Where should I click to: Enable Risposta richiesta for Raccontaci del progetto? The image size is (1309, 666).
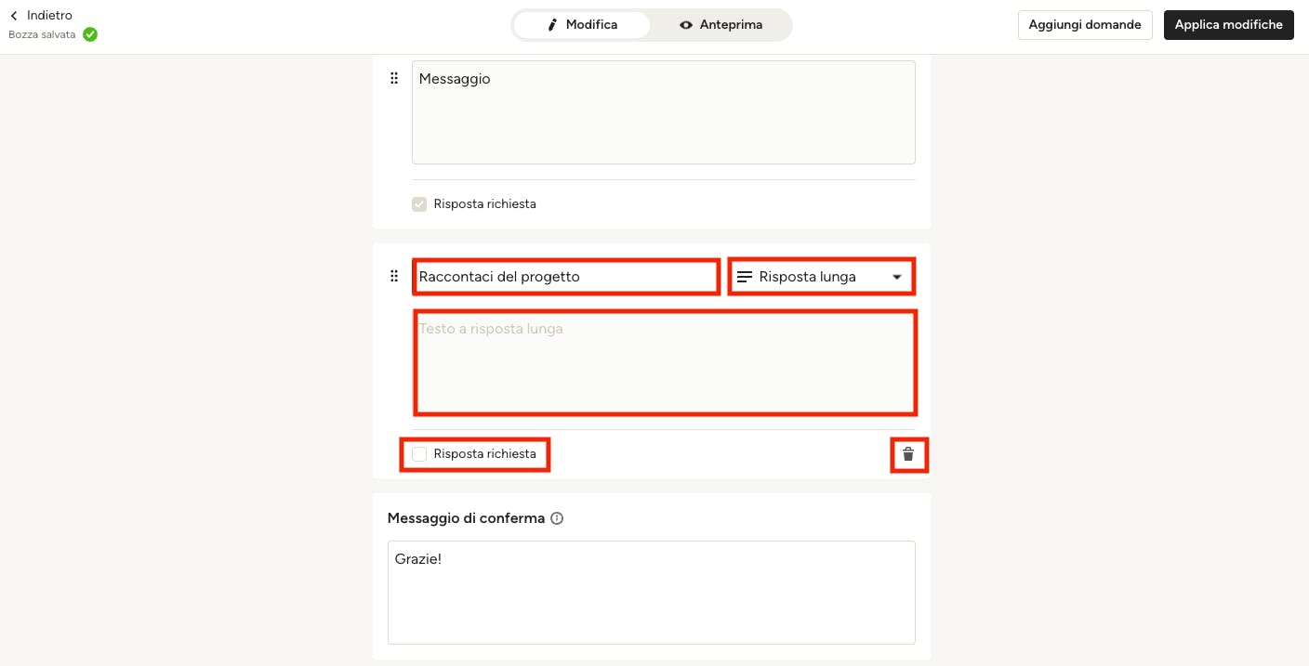[419, 454]
